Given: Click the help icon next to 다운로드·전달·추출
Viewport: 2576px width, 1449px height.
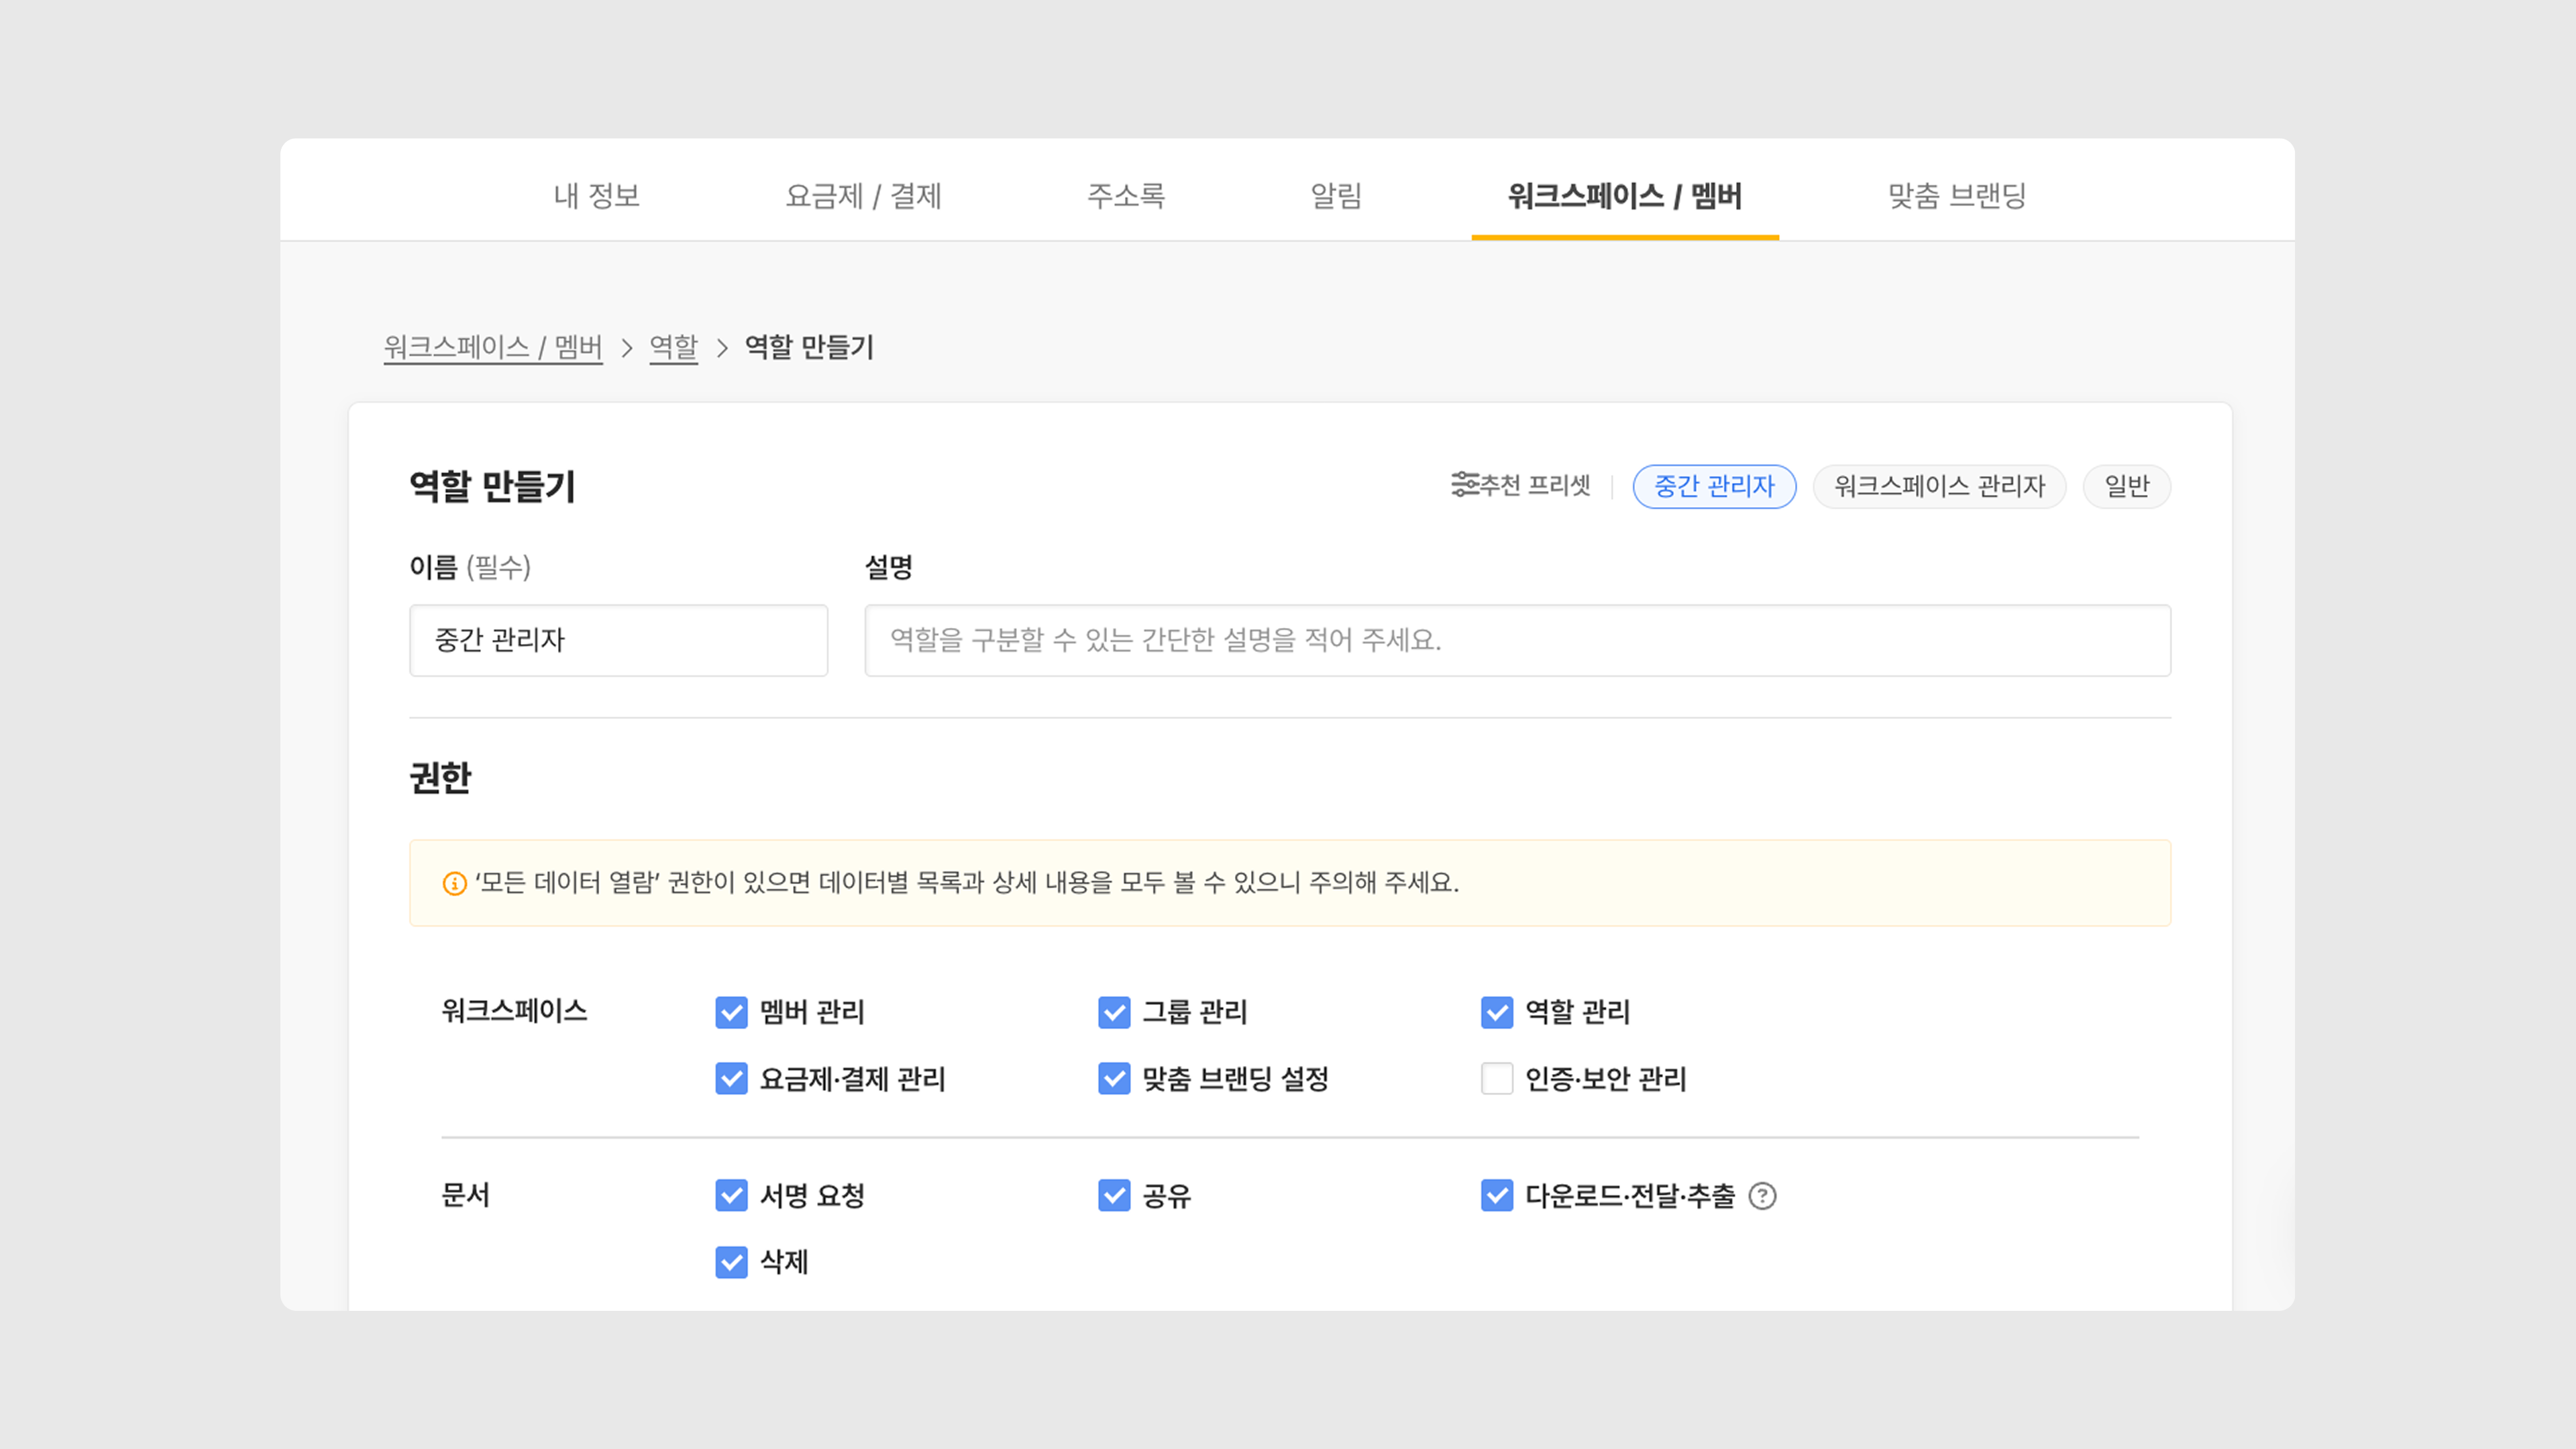Looking at the screenshot, I should tap(1762, 1196).
